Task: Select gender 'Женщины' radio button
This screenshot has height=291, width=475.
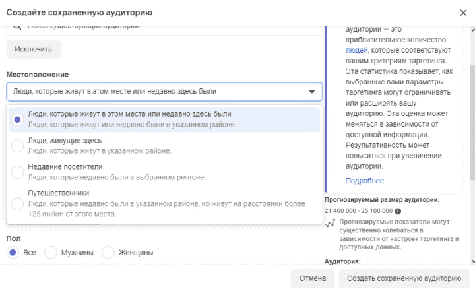Action: pos(108,253)
